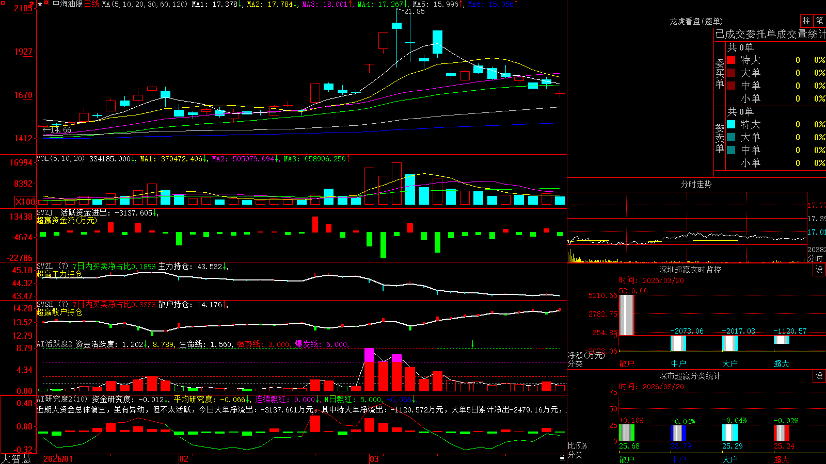The width and height of the screenshot is (826, 464).
Task: Click the 25.24 超大 ratio value
Action: pos(784,446)
